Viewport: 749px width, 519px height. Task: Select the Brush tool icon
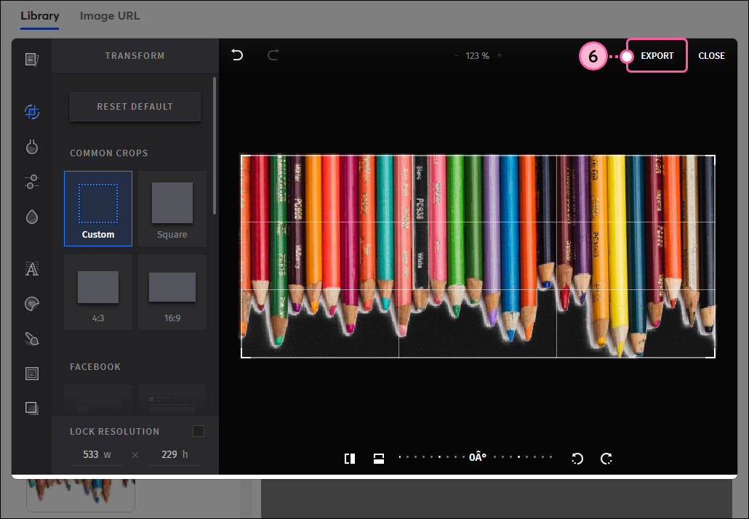(x=31, y=339)
